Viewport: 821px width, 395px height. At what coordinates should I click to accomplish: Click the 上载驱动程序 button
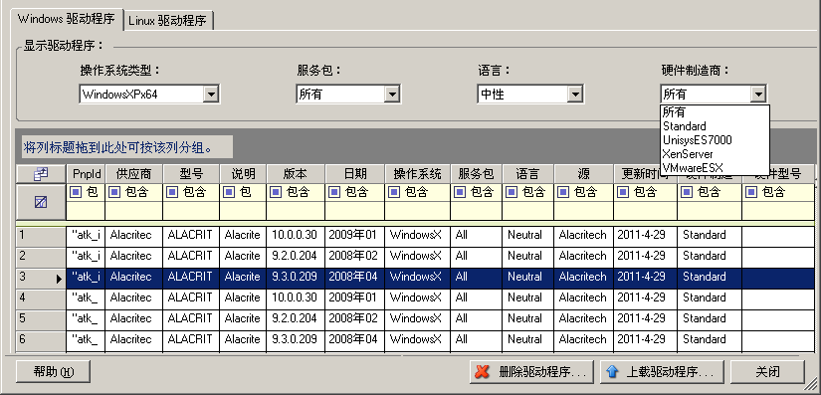click(662, 372)
